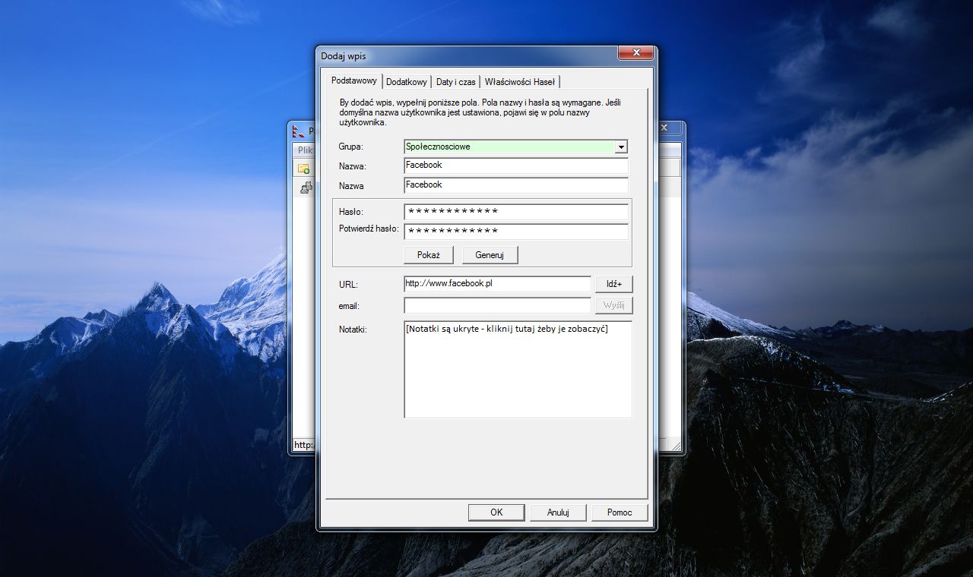Click the "email:" label text
Image resolution: width=973 pixels, height=577 pixels.
(349, 306)
